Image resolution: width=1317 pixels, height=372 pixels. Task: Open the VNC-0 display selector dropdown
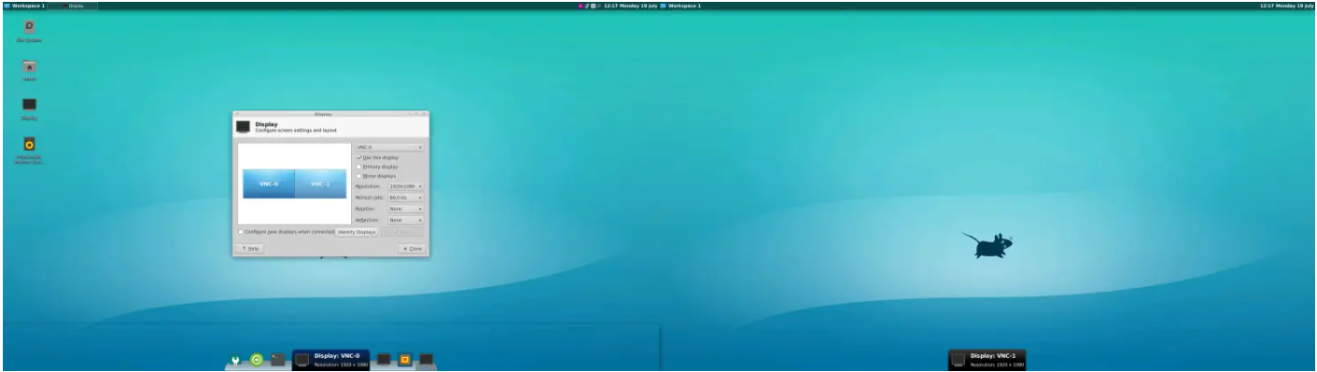390,147
